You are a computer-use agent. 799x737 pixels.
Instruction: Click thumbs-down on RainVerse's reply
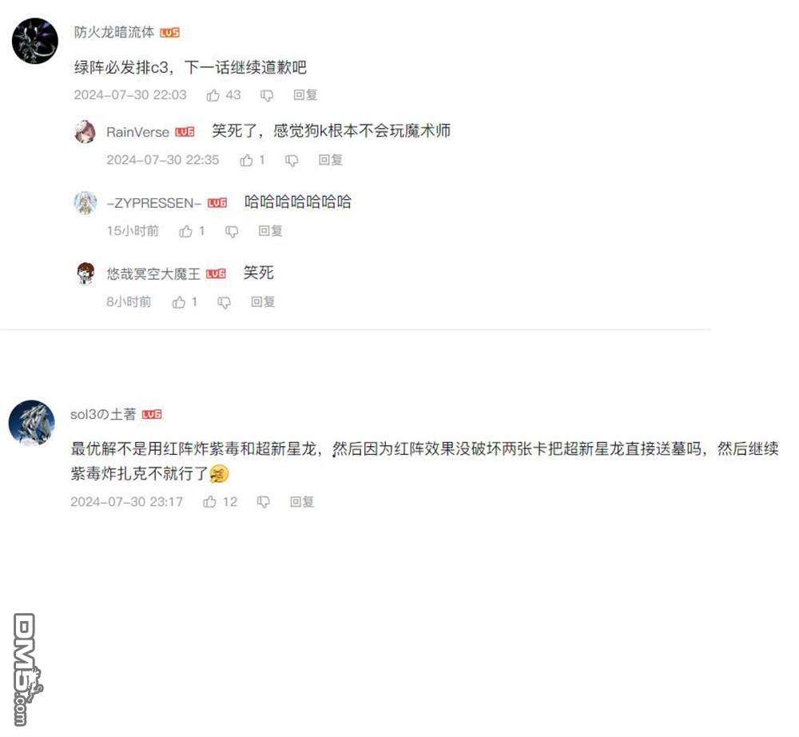click(292, 161)
